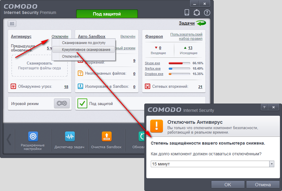Viewport: 282px width, 191px height.
Task: Click the 15 минут combo box field
Action: coord(213,164)
